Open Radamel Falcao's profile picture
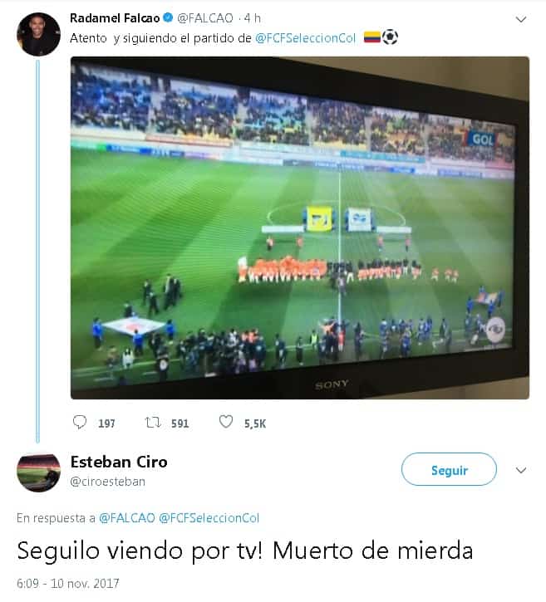Screen dimensions: 546x602 [38, 35]
